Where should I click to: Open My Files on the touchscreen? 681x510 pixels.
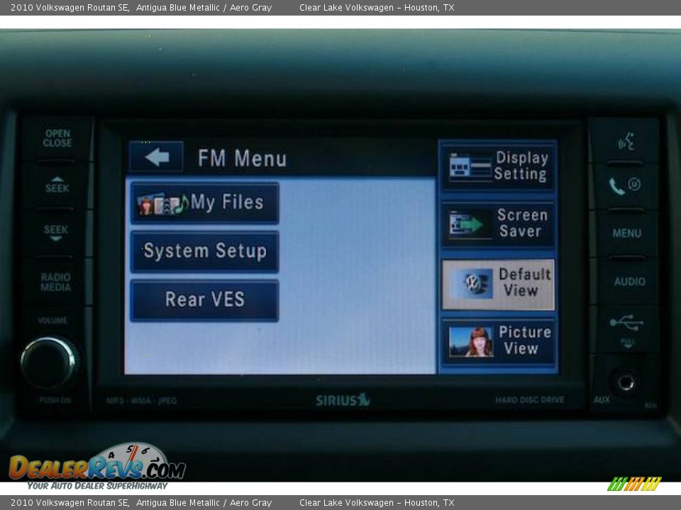[204, 203]
